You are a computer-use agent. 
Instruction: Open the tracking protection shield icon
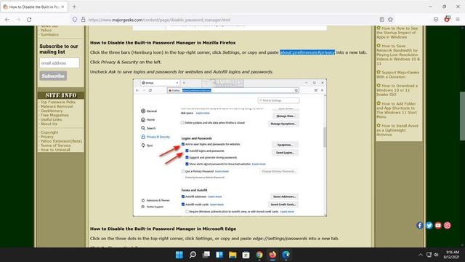(75, 20)
